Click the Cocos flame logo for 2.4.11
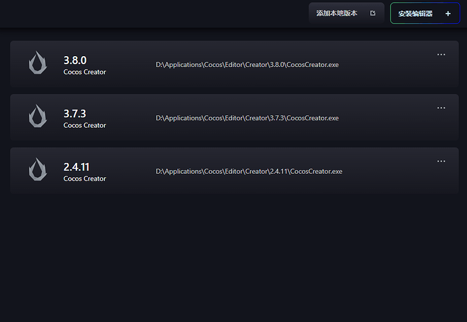Screen dimensions: 467x322 (x=38, y=169)
